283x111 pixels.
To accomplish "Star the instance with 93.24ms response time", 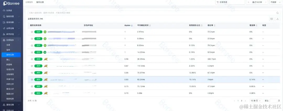I will (x=32, y=79).
